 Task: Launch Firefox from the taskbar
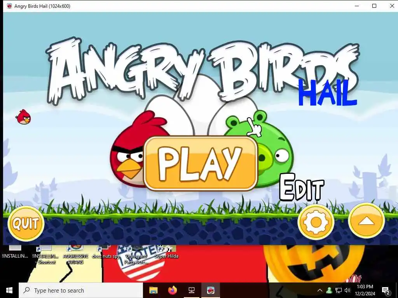click(172, 290)
